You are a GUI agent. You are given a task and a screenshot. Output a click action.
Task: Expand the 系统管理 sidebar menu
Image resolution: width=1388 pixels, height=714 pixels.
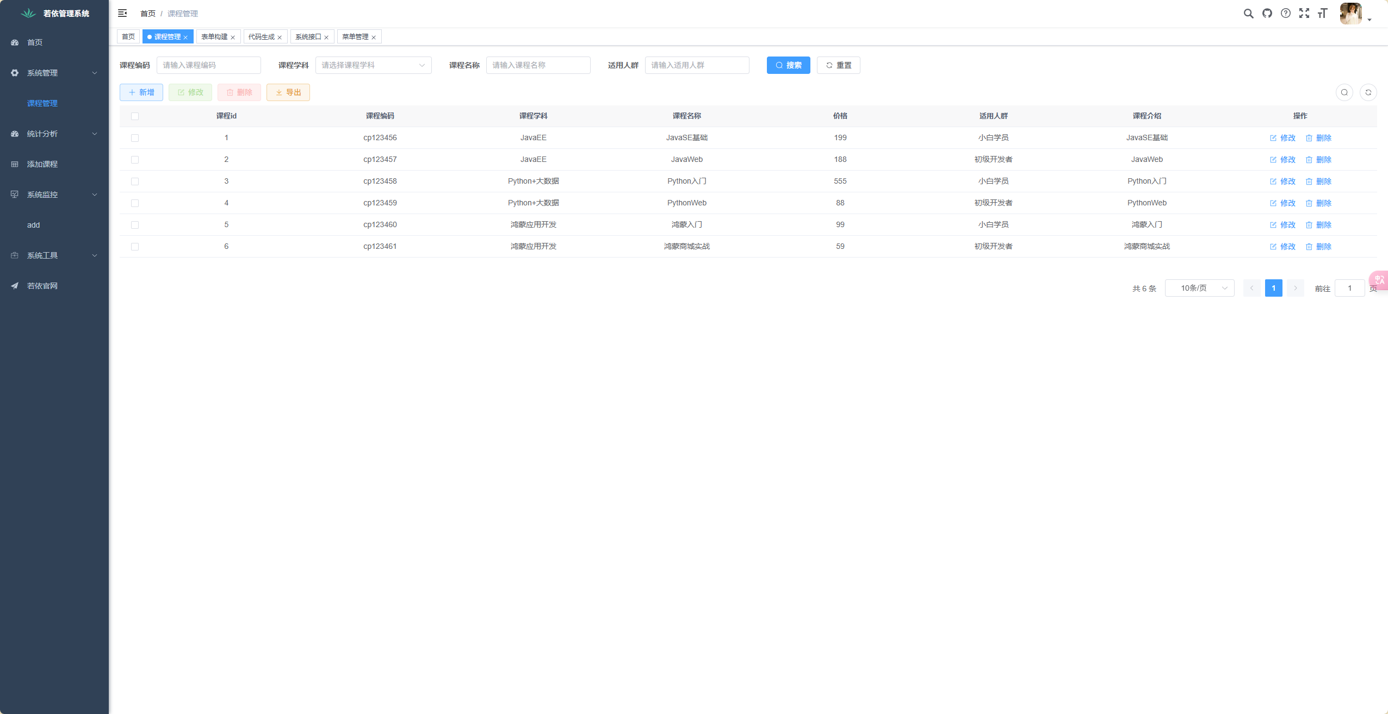pyautogui.click(x=54, y=73)
